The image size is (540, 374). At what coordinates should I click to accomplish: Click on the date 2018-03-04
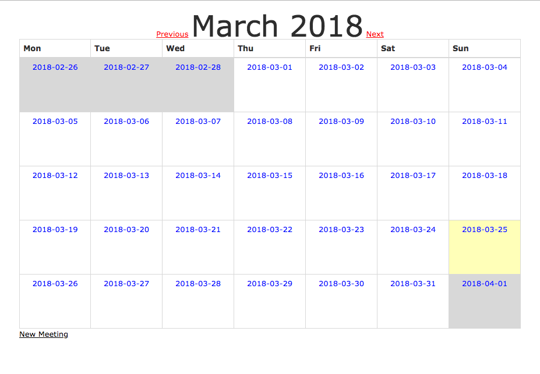(484, 67)
